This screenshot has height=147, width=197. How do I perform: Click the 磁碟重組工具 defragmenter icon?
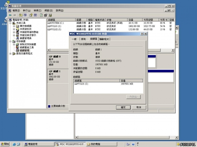[x=18, y=47]
